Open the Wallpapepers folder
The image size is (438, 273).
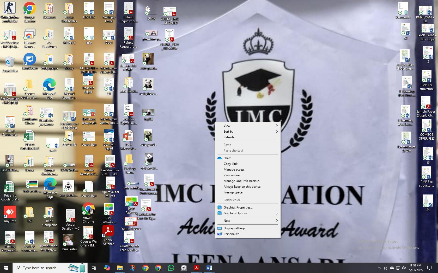[49, 62]
